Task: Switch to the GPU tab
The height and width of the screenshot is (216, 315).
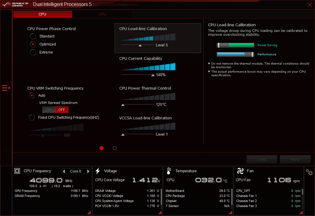Action: pos(102,14)
